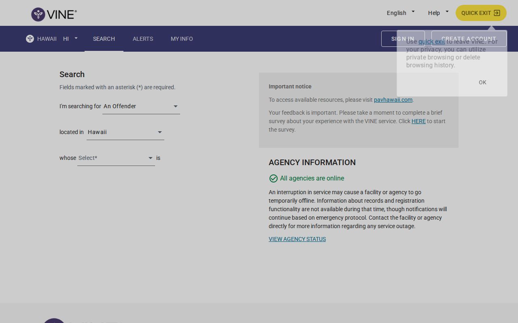
Task: Open the Help dropdown menu
Action: click(x=438, y=13)
